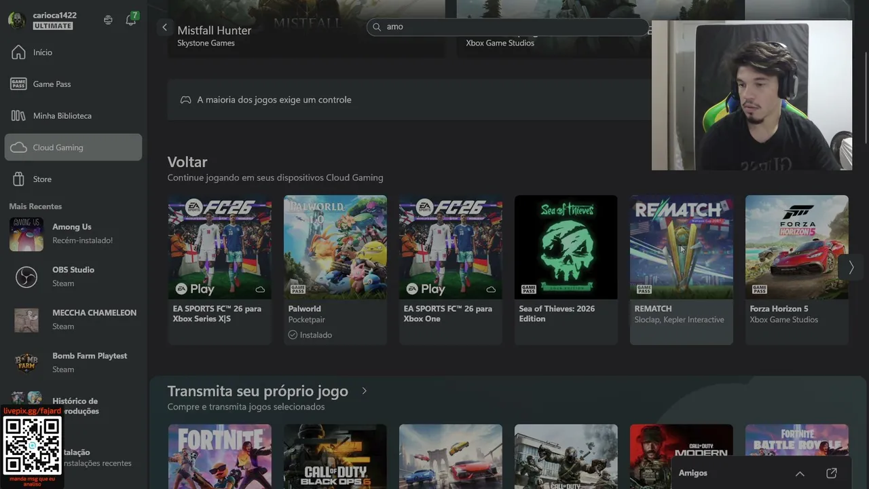Open the Sea of Thieves skull artwork
869x489 pixels.
[x=566, y=247]
